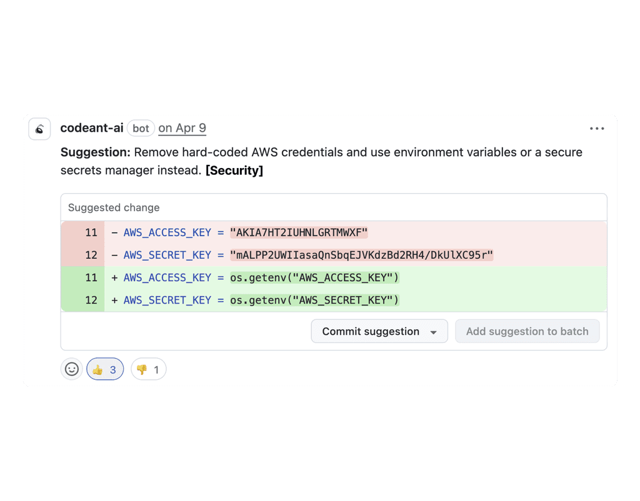Click the hard-coded AKIA access key string
Screen dimensions: 640x501
(298, 232)
